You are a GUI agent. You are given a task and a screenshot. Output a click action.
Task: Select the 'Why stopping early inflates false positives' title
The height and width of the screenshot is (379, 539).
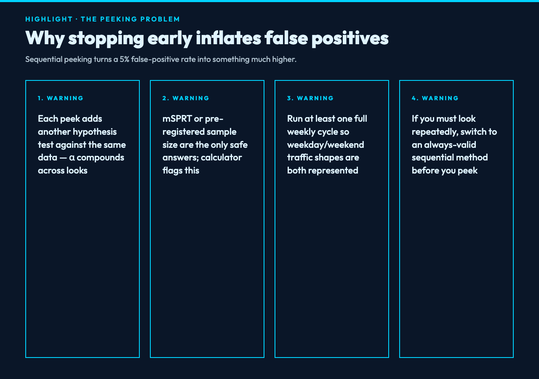click(x=207, y=37)
